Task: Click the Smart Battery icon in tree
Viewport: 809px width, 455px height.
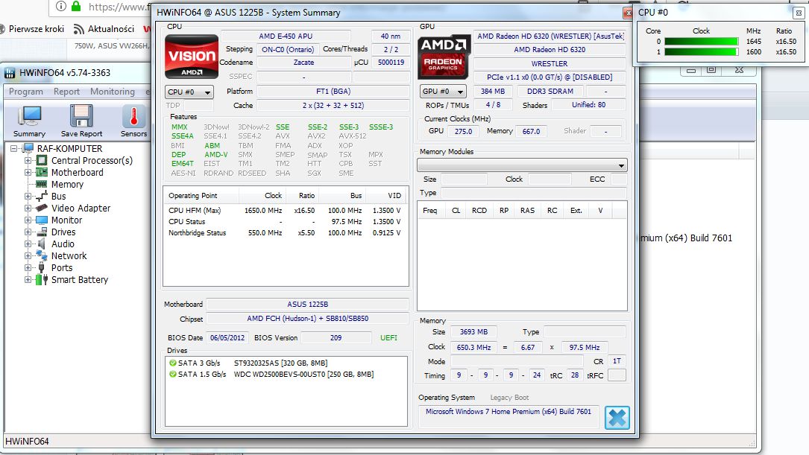Action: click(x=42, y=279)
